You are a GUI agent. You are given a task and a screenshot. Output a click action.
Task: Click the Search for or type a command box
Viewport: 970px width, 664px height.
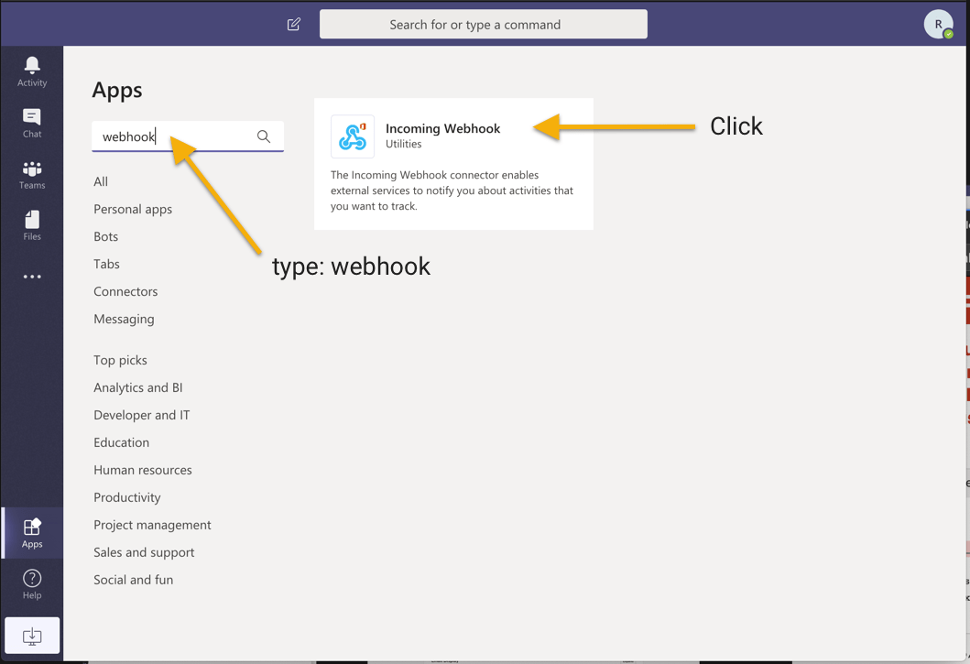483,24
